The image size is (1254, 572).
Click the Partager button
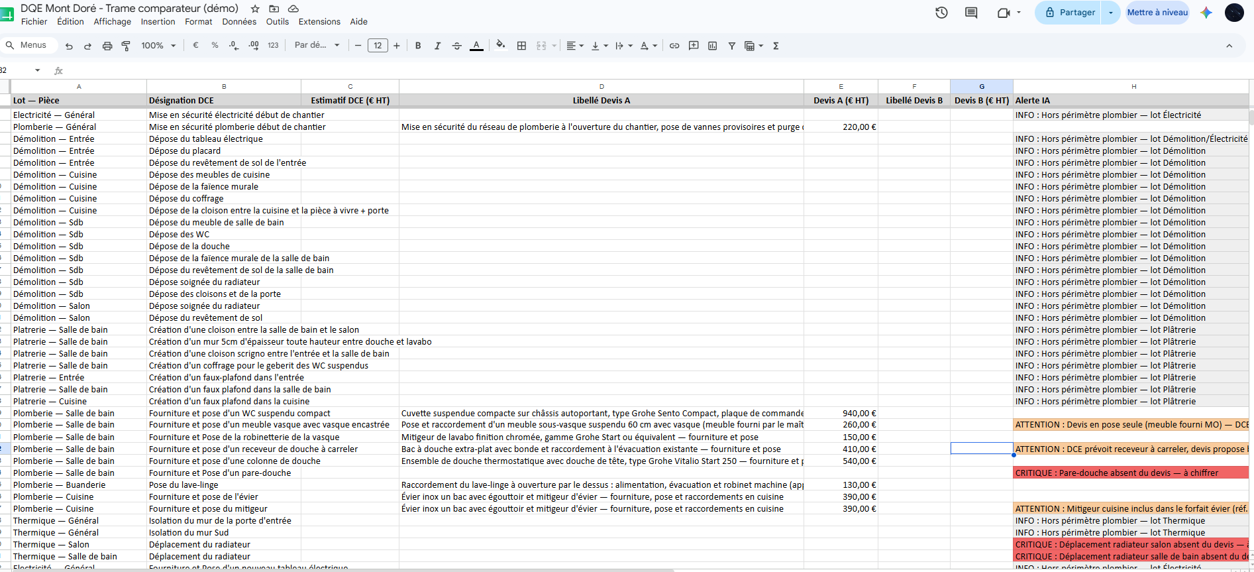tap(1069, 13)
